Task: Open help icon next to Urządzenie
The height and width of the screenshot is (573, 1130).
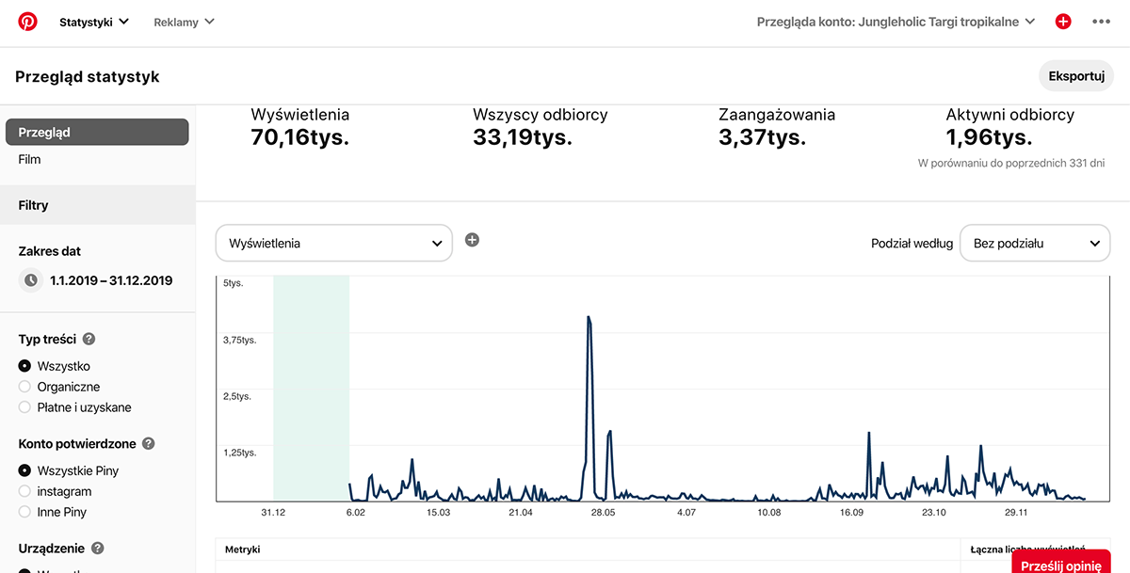Action: click(97, 549)
